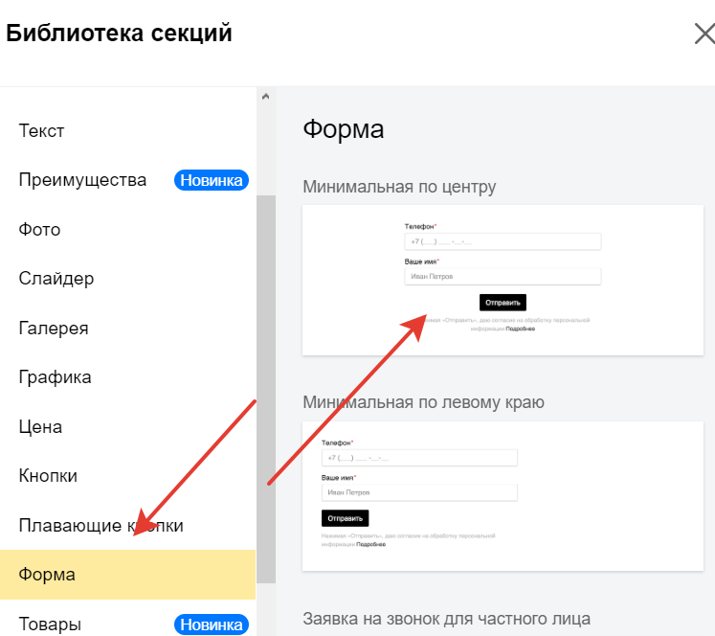Click Ваше имя field in left-aligned form preview
This screenshot has height=636, width=715.
point(419,492)
